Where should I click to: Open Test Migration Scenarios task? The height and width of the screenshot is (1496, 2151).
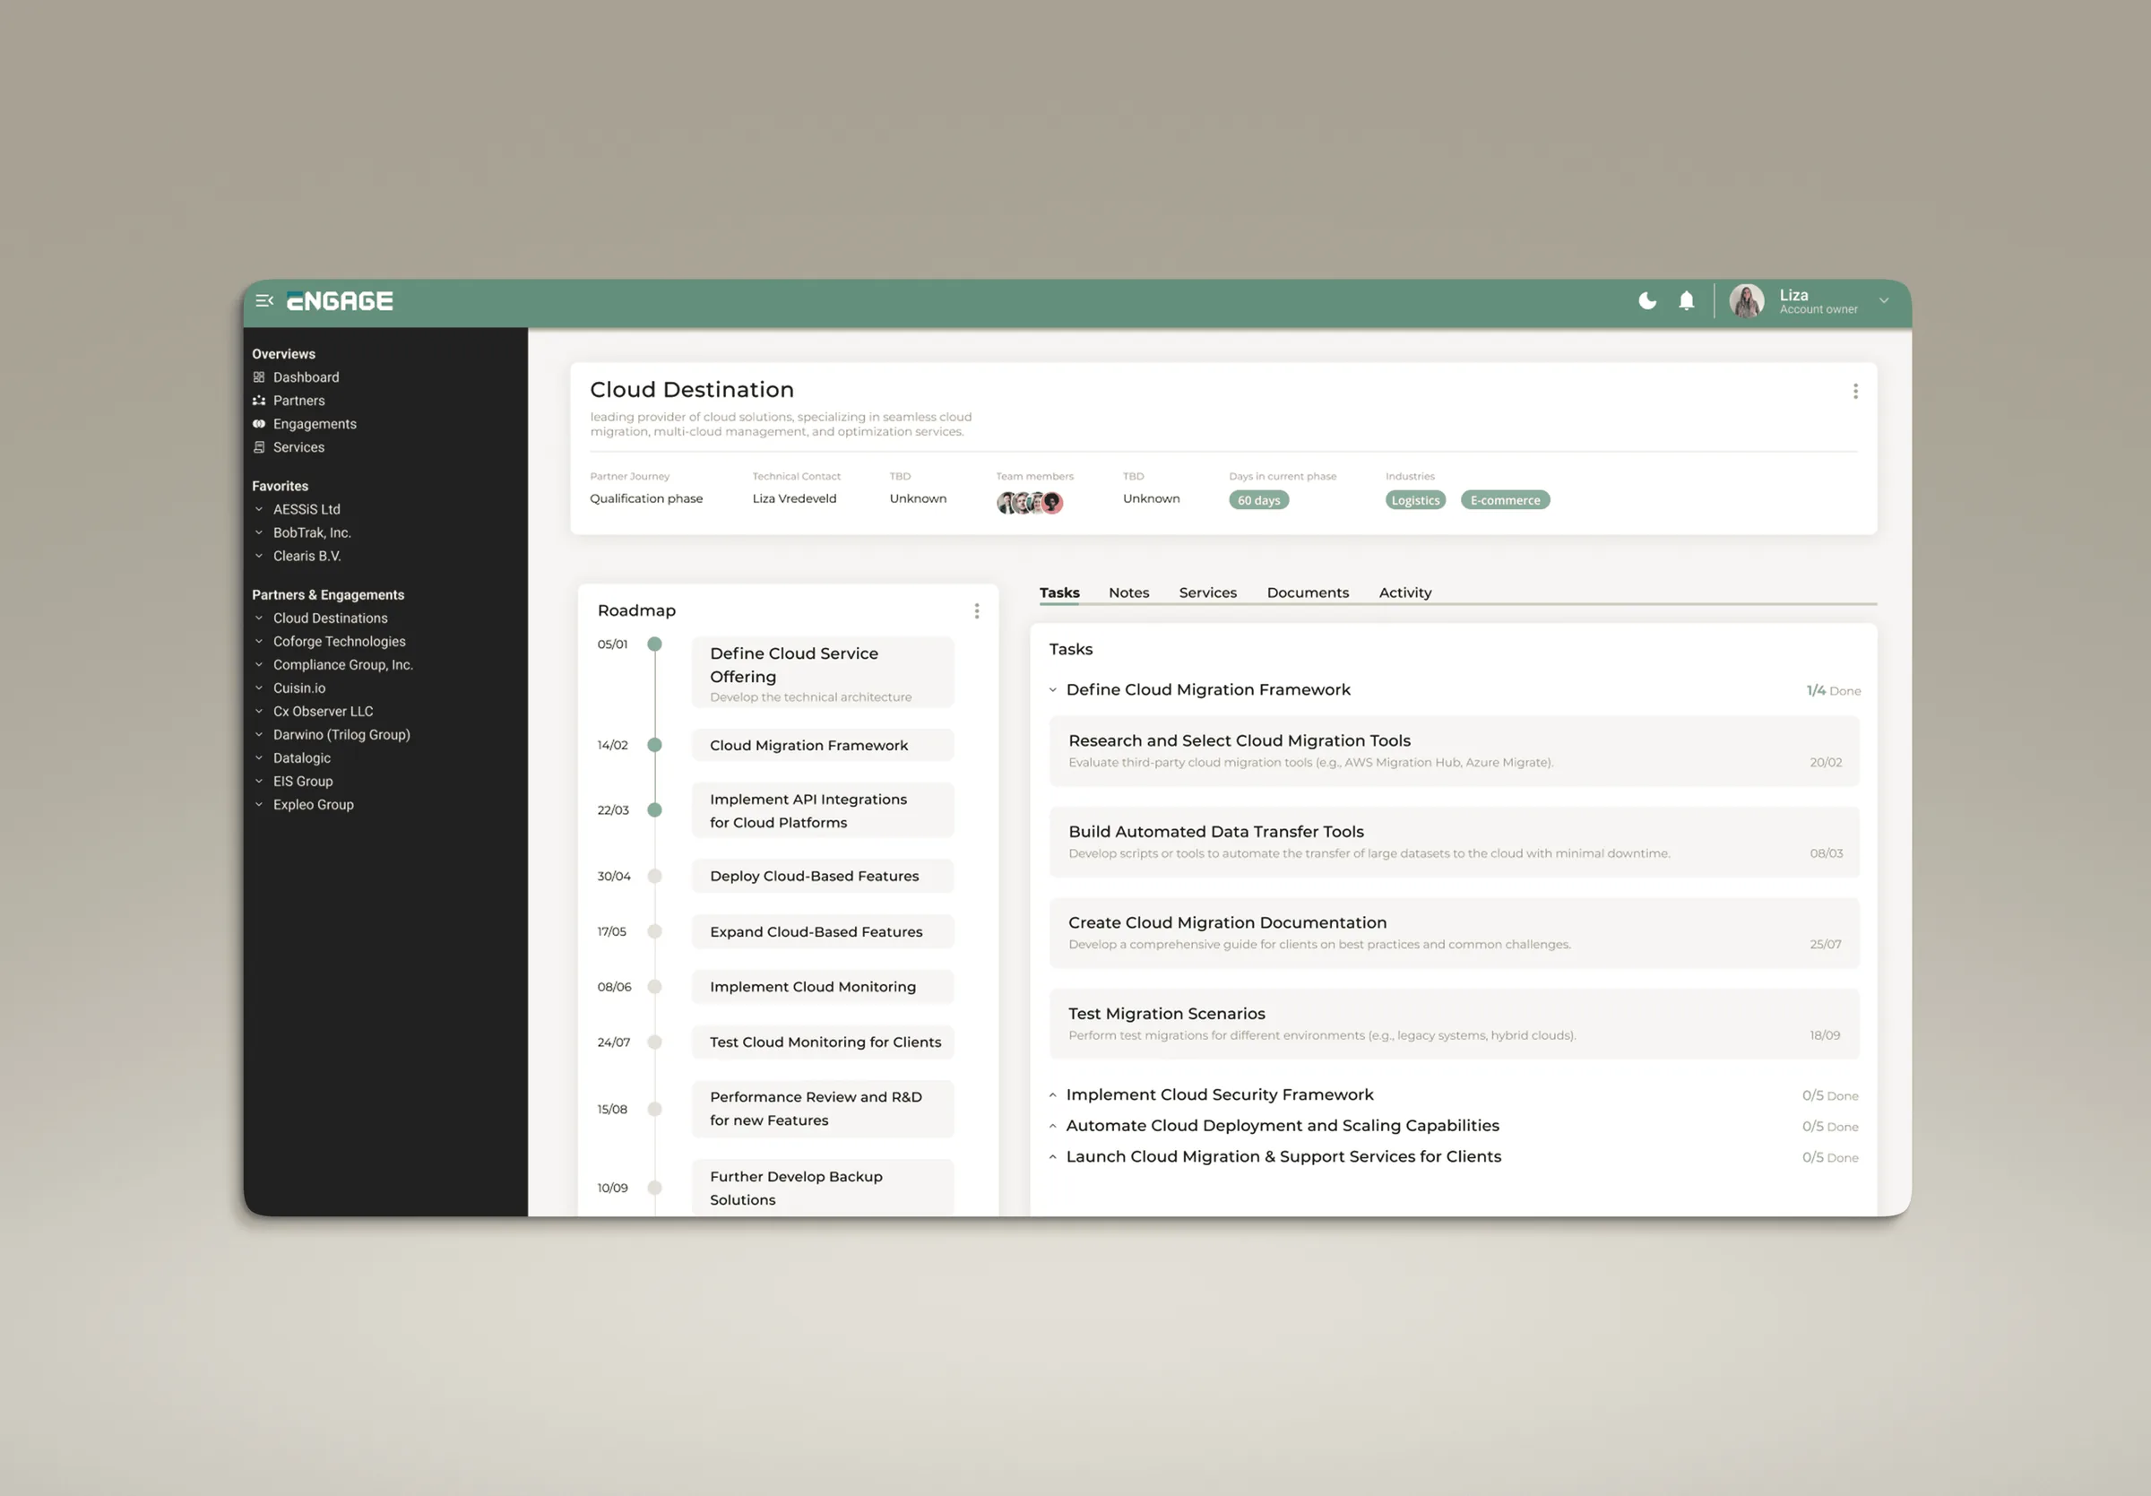(1454, 1024)
